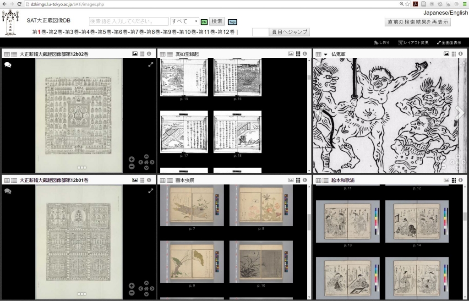Show list view in 12b02巻 panel header

coord(14,54)
